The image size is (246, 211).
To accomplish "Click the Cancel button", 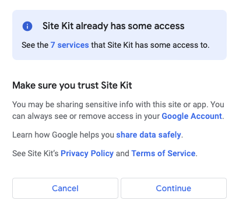I will click(x=65, y=188).
